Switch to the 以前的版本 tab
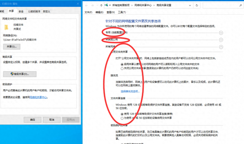The width and height of the screenshot is (244, 144). coord(34,11)
